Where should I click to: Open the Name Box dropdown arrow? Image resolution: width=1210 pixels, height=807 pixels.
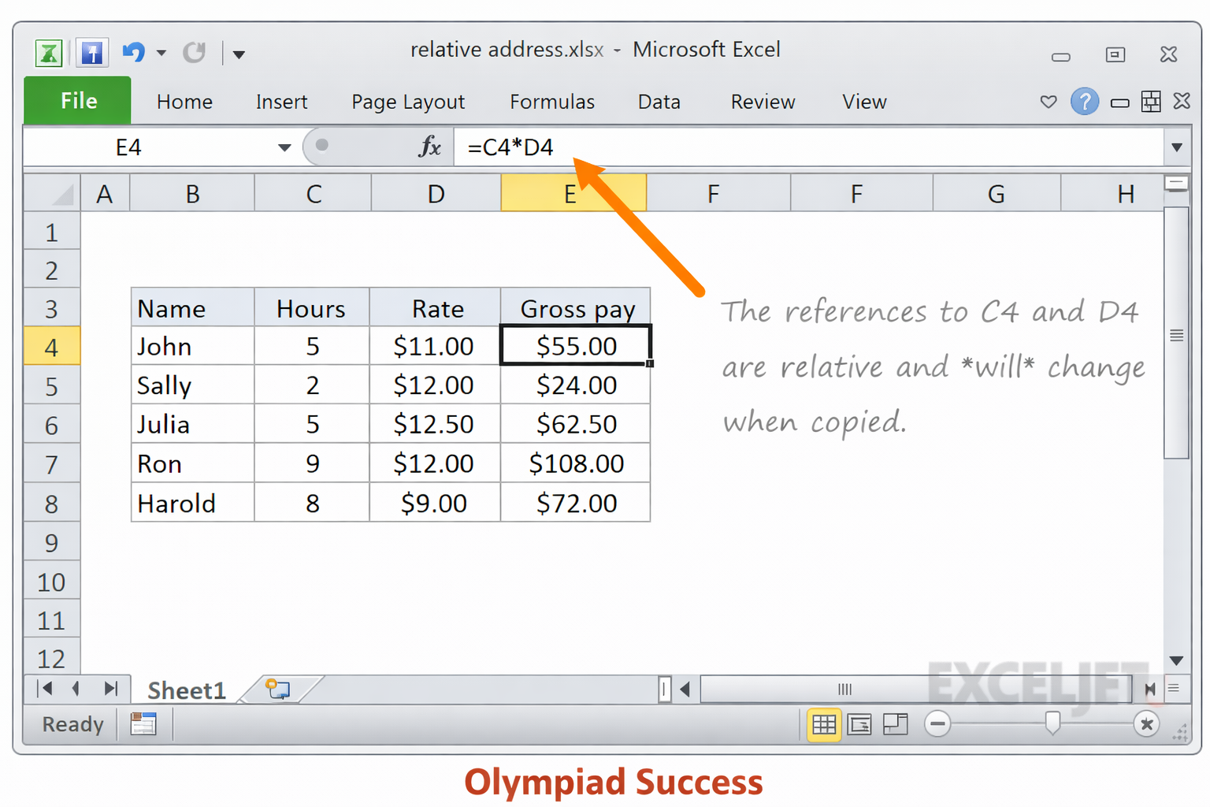[x=284, y=147]
